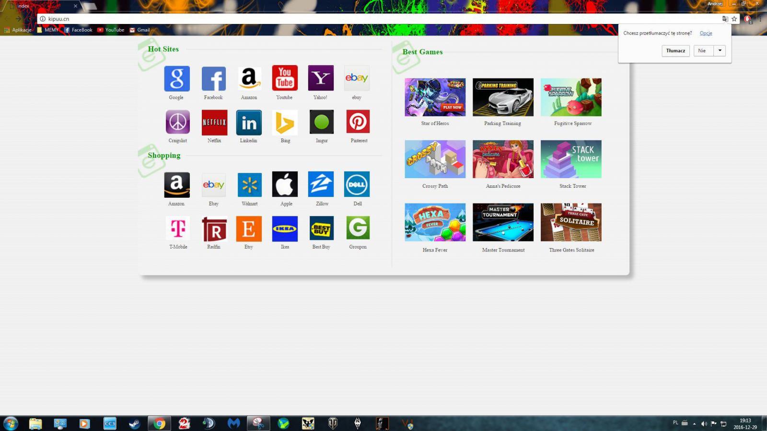Open the Apple icon
The width and height of the screenshot is (767, 431).
coord(285,184)
